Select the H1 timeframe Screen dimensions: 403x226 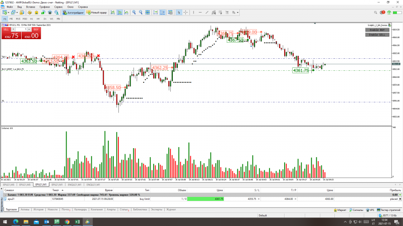(x=31, y=19)
